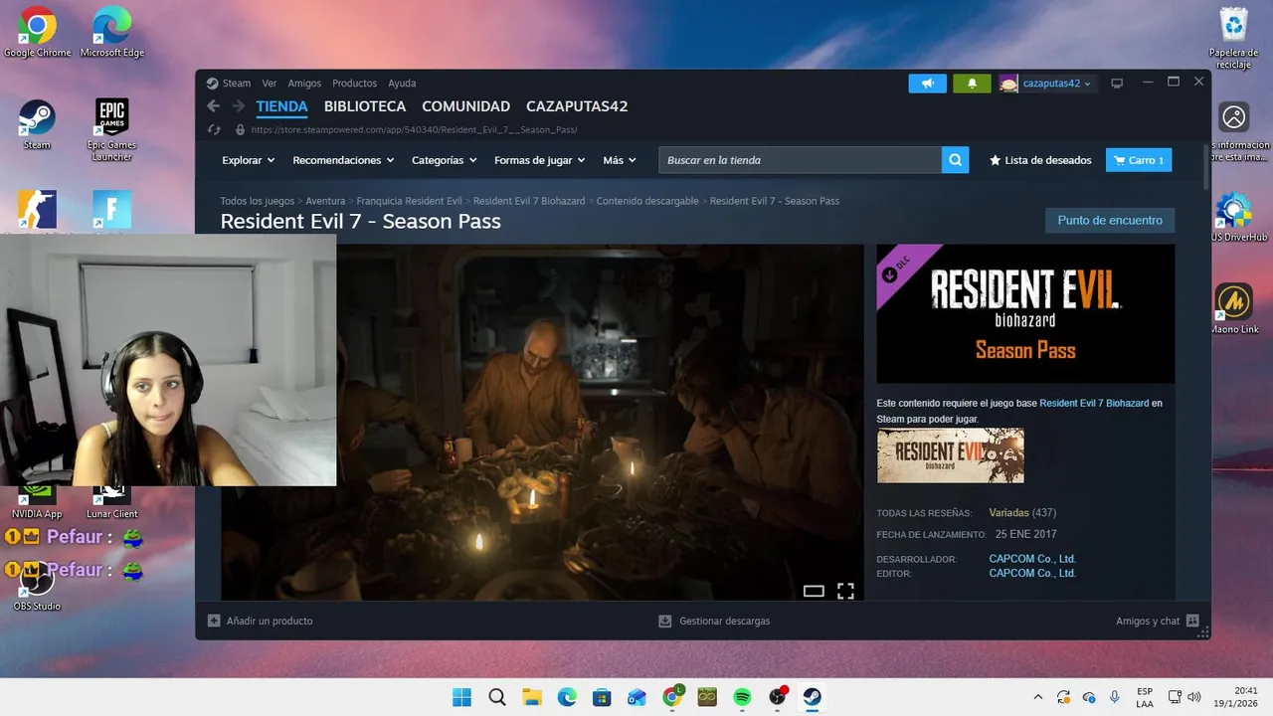Click the volume speaker icon in system tray
This screenshot has width=1273, height=716.
(x=1194, y=697)
